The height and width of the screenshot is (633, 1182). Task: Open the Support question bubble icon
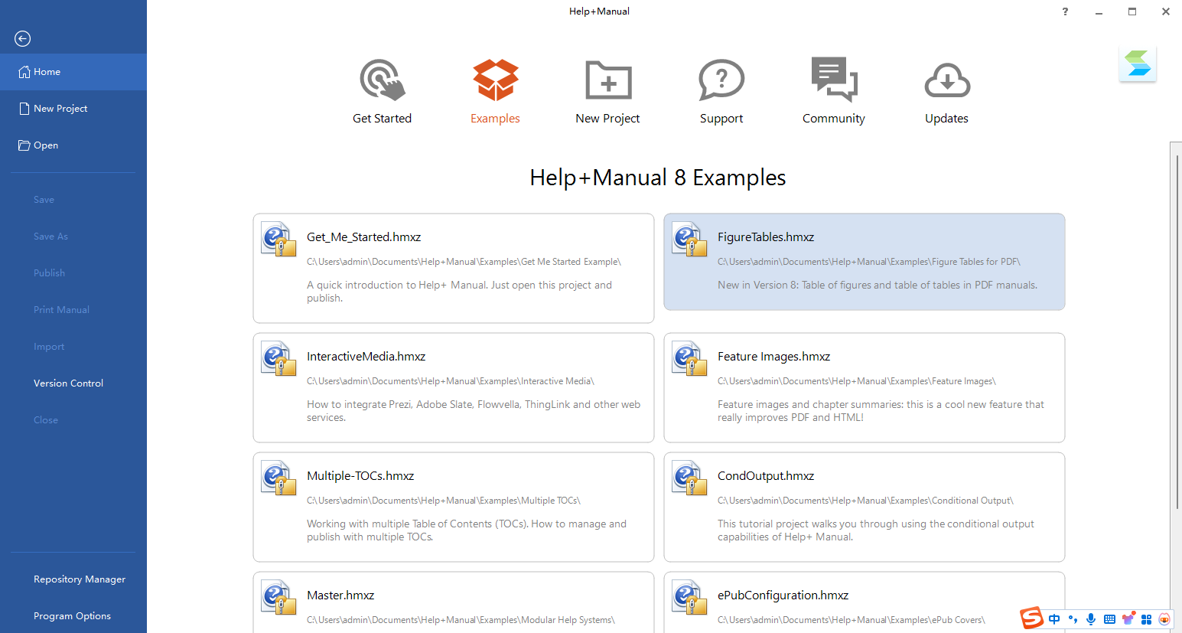click(x=721, y=80)
